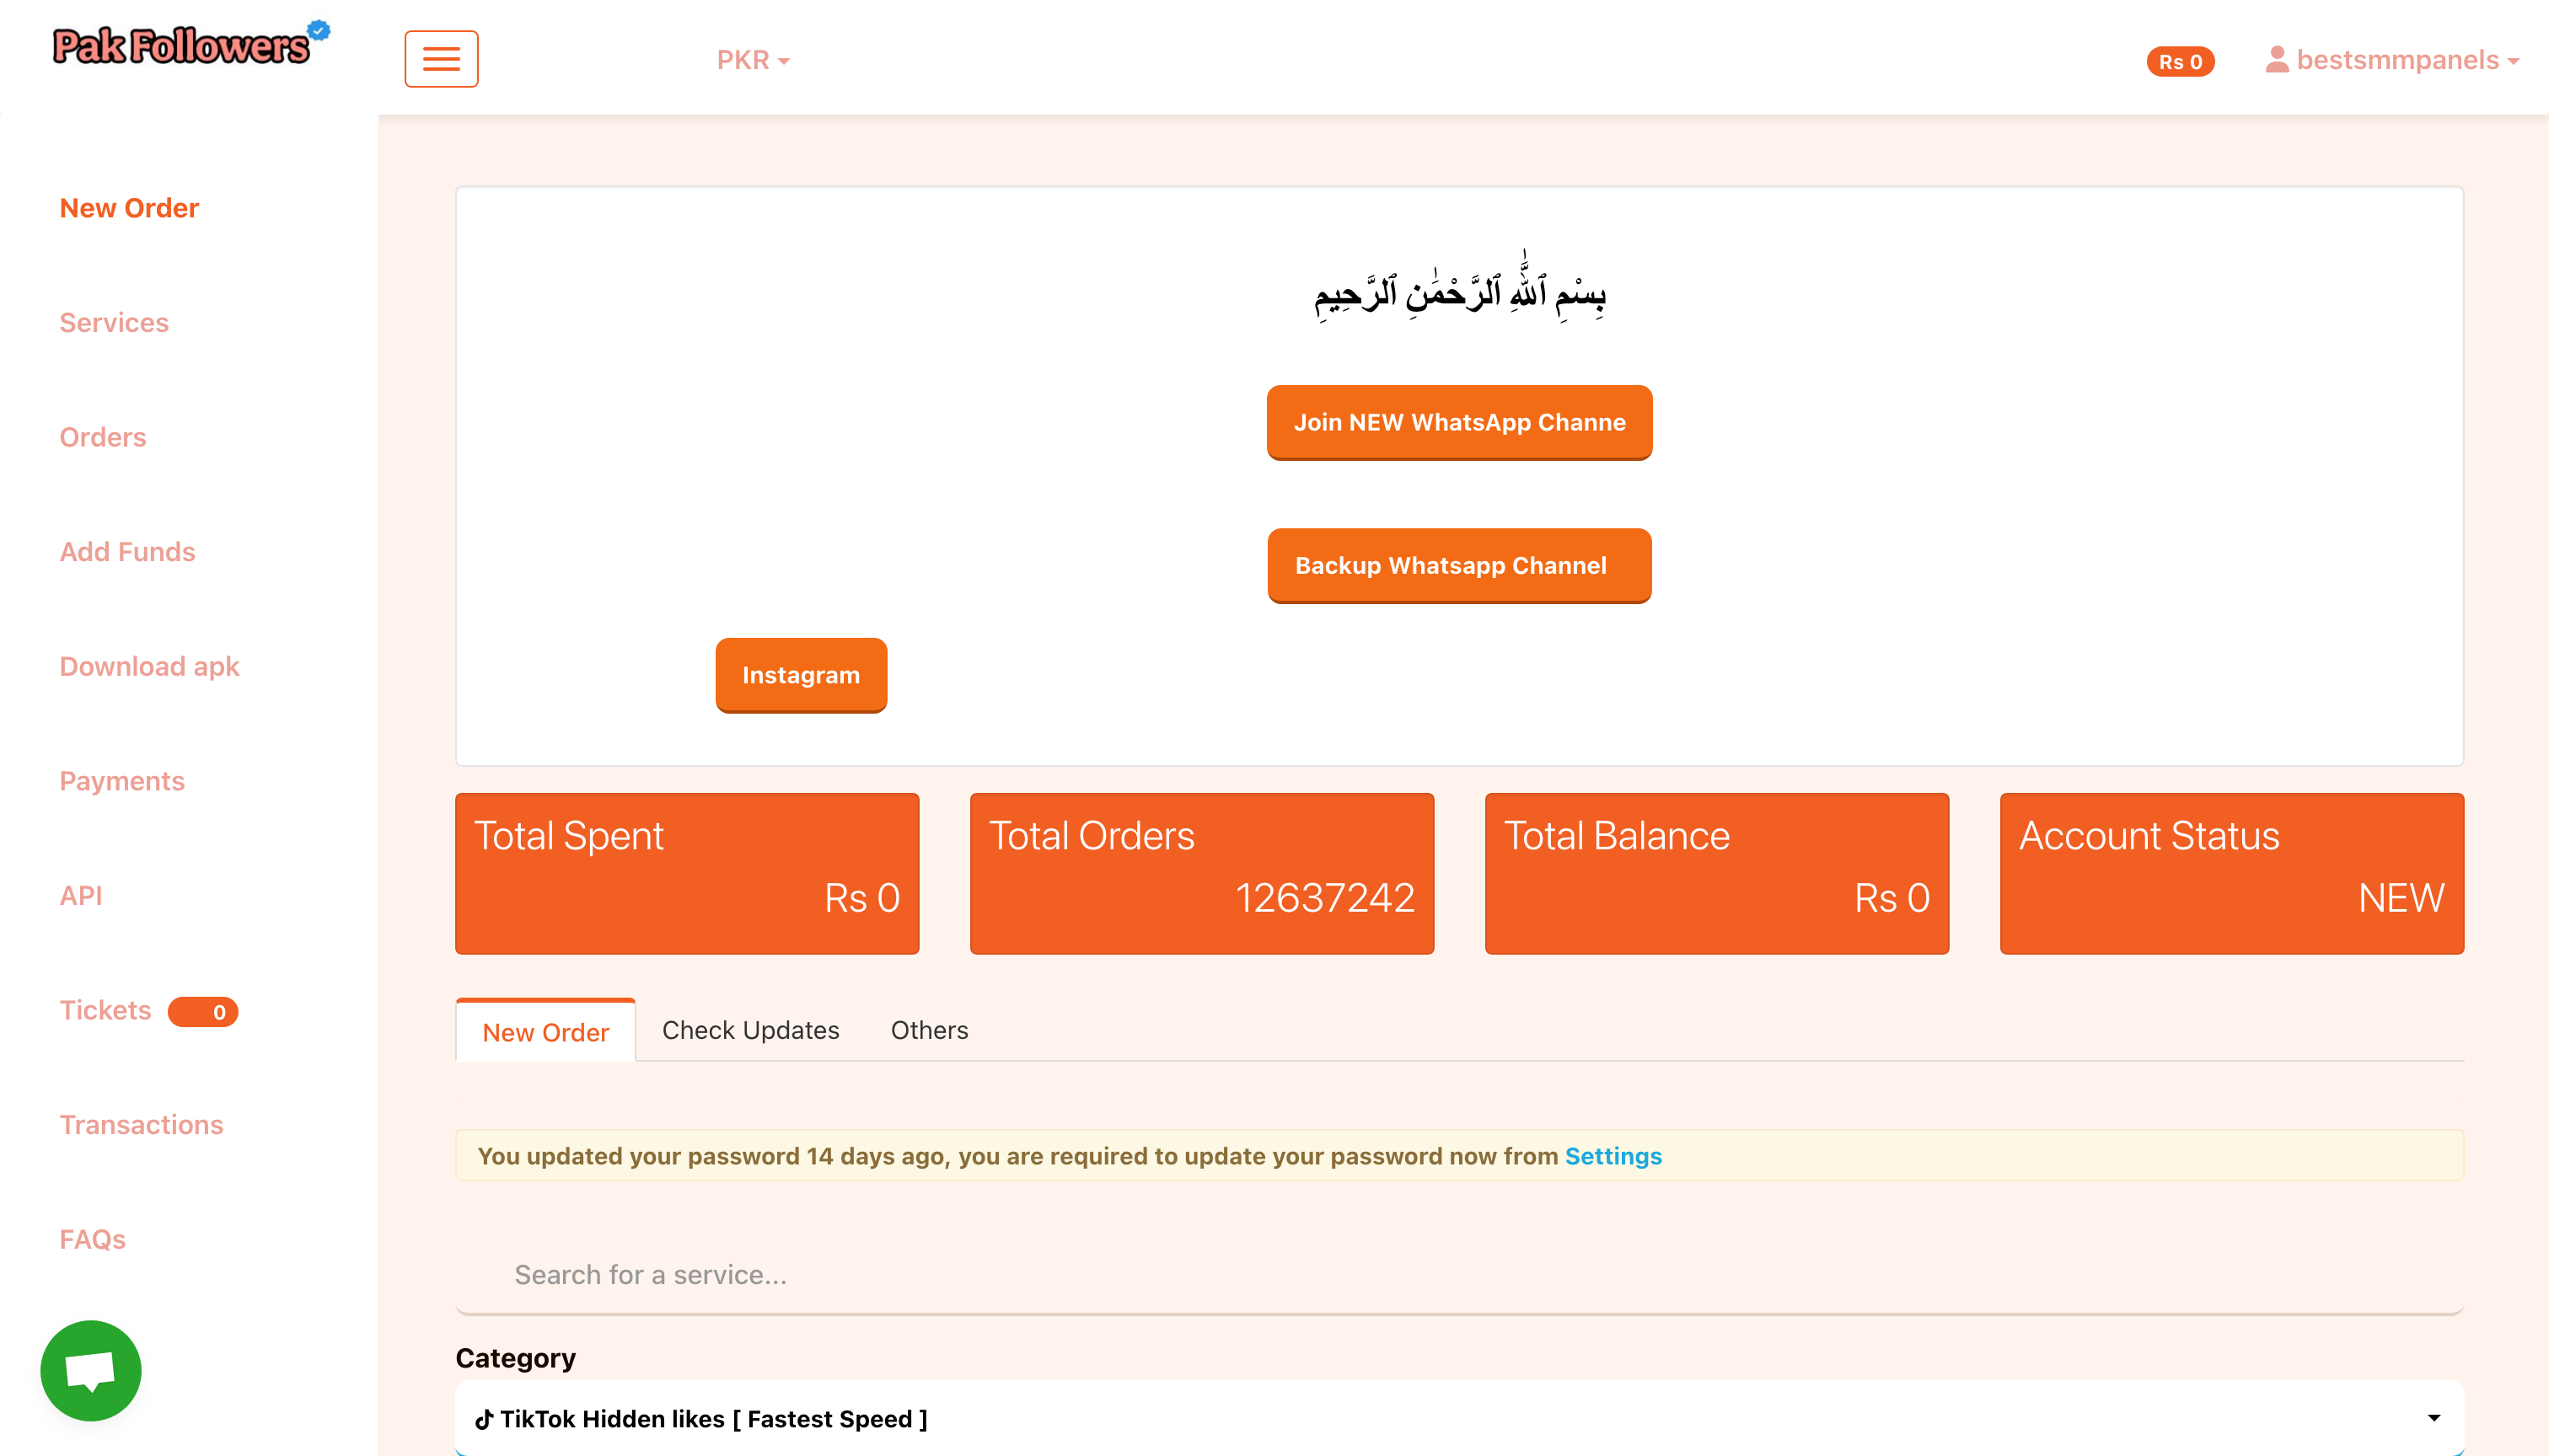Click the hamburger menu icon

(441, 59)
